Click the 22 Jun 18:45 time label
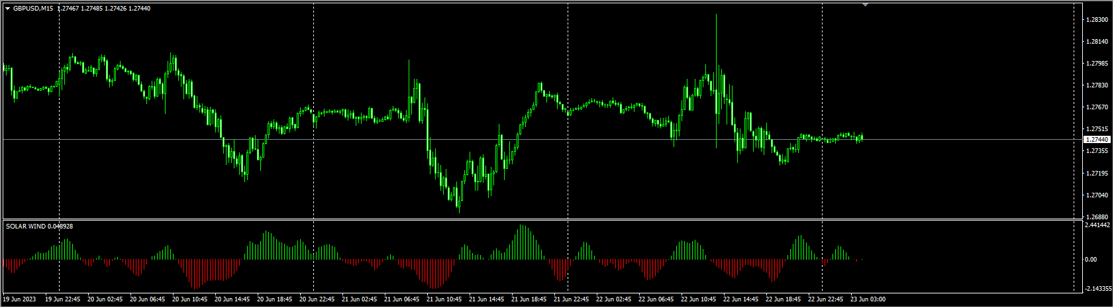This screenshot has width=1114, height=308. coord(784,299)
